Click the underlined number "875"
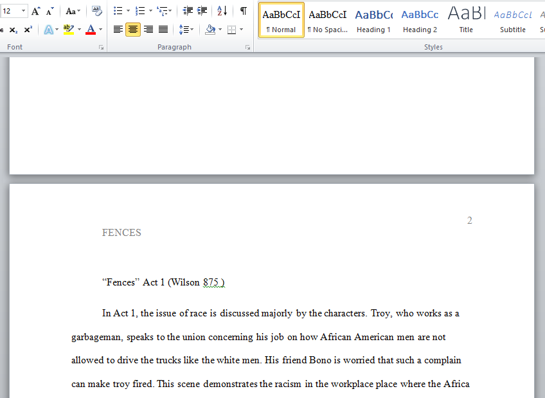Image resolution: width=545 pixels, height=398 pixels. (x=211, y=282)
